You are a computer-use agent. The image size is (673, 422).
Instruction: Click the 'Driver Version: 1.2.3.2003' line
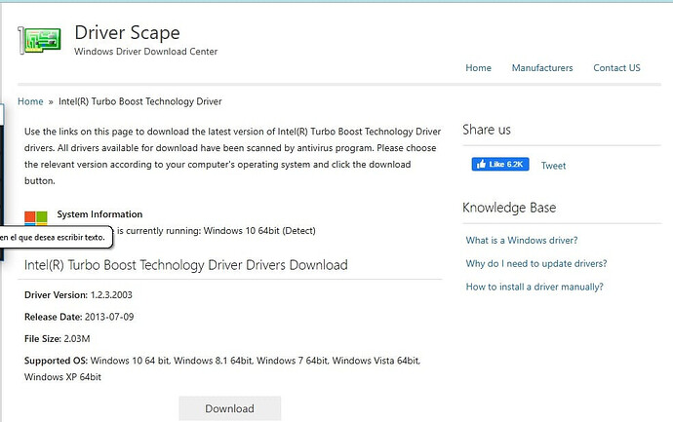click(x=78, y=295)
